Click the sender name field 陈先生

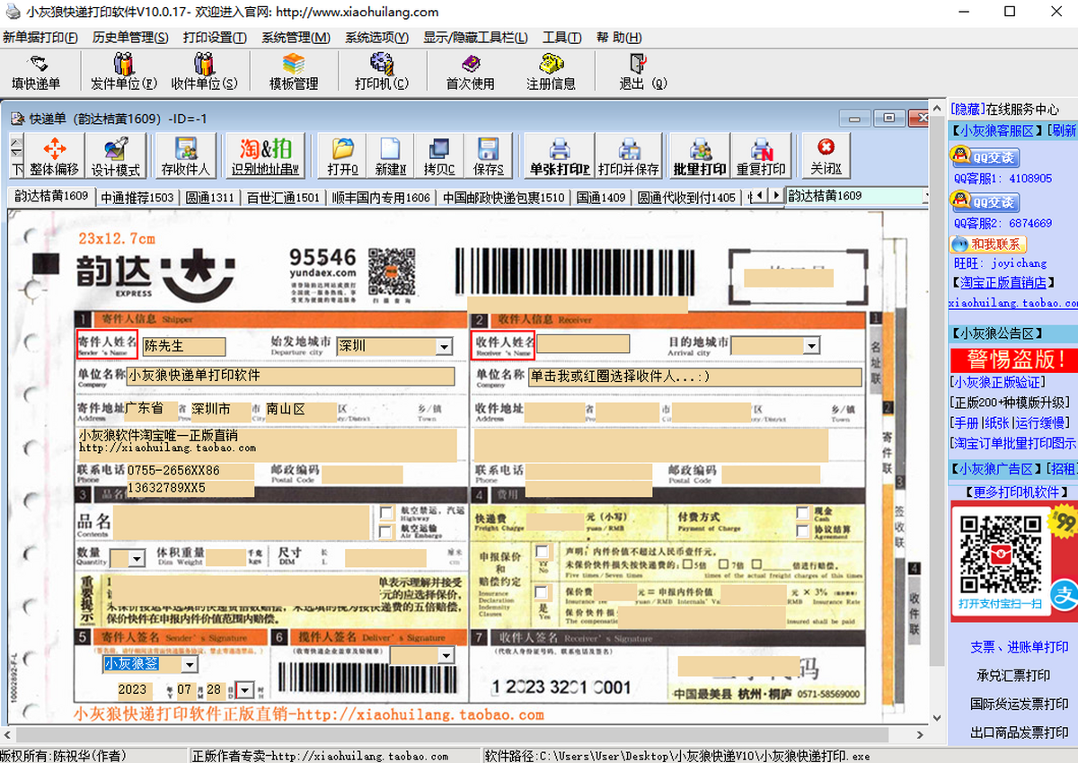point(184,346)
